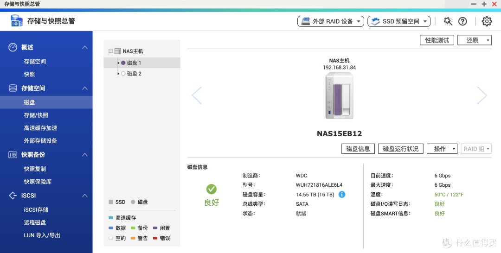Open the iSCSI存储 sidebar item
Image resolution: width=501 pixels, height=253 pixels.
36,209
